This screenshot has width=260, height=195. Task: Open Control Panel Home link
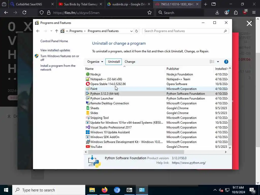tap(54, 41)
